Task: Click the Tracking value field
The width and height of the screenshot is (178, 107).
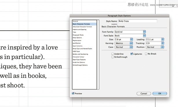Action: pyautogui.click(x=155, y=43)
